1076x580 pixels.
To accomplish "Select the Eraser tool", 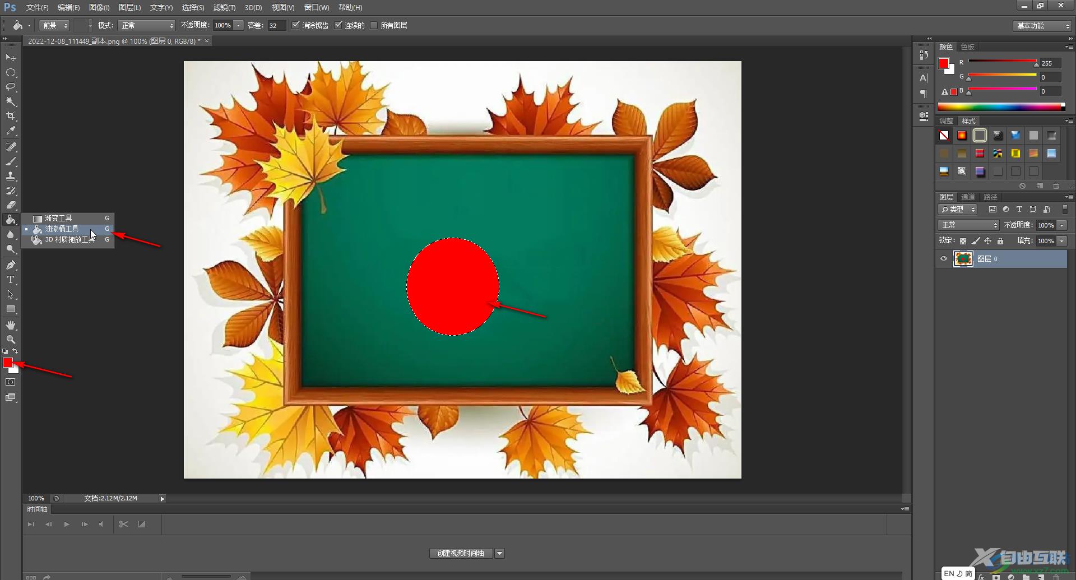I will [x=11, y=205].
